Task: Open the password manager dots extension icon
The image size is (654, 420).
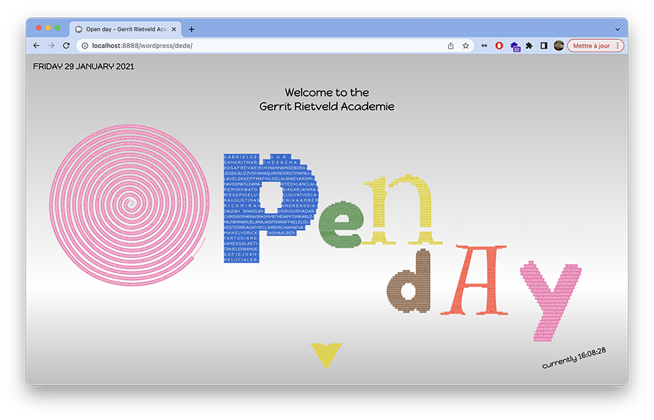Action: point(484,46)
